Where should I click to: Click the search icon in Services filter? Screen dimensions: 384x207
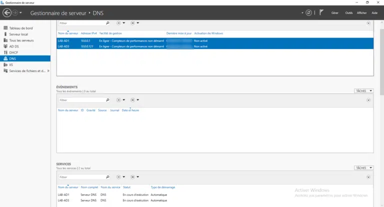coord(107,177)
